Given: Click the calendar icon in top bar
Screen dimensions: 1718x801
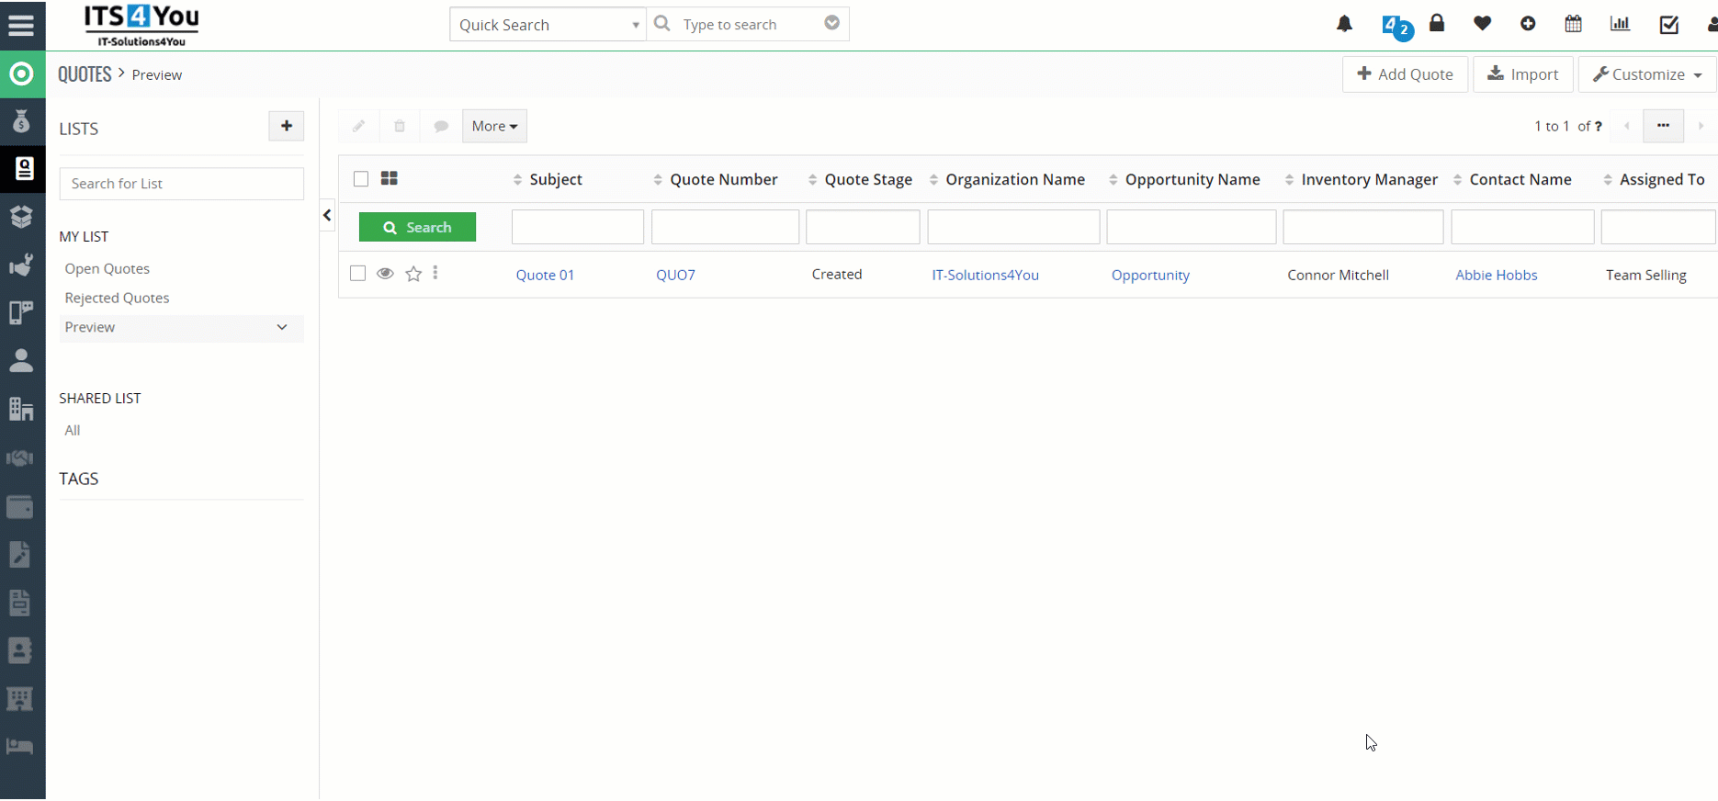Looking at the screenshot, I should click(1573, 24).
